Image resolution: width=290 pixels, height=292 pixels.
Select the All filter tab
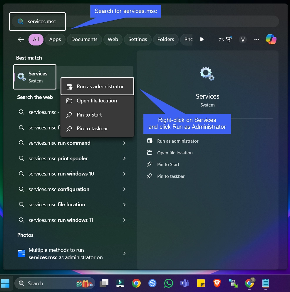(x=36, y=39)
